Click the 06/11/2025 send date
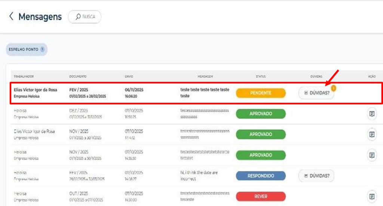 click(x=134, y=90)
